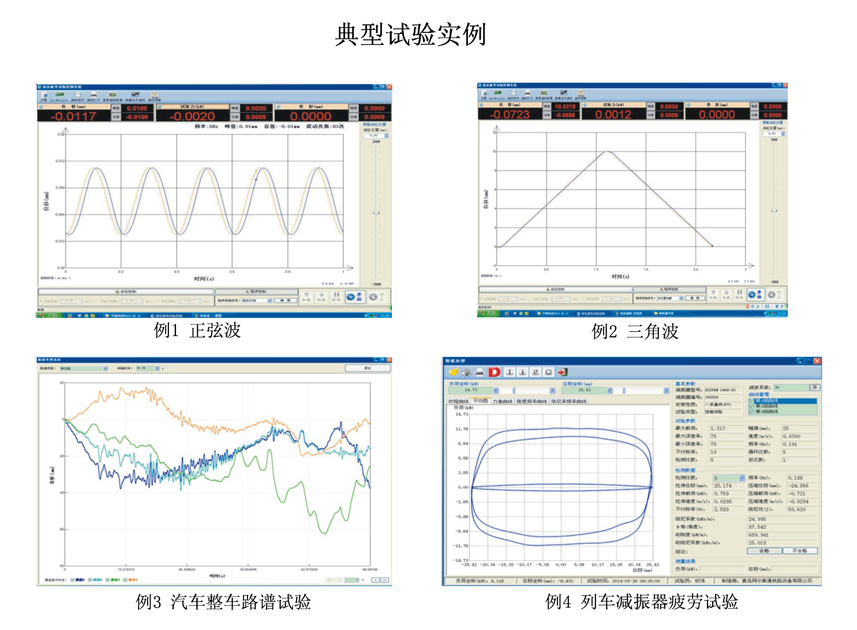The image size is (857, 630).
Task: Click the printer icon in data processing toolbar
Action: coord(480,372)
